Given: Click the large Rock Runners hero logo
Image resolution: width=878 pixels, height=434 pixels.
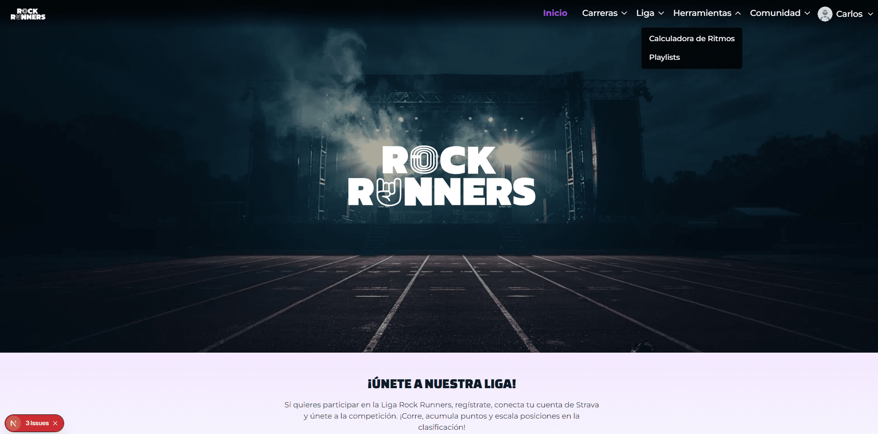Looking at the screenshot, I should pyautogui.click(x=441, y=176).
